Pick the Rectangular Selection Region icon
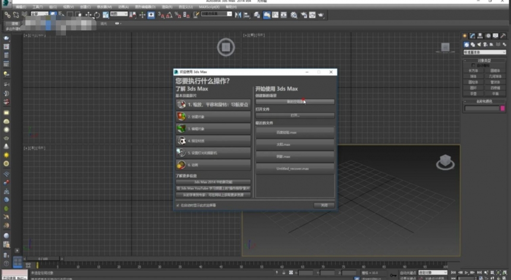 click(x=70, y=15)
